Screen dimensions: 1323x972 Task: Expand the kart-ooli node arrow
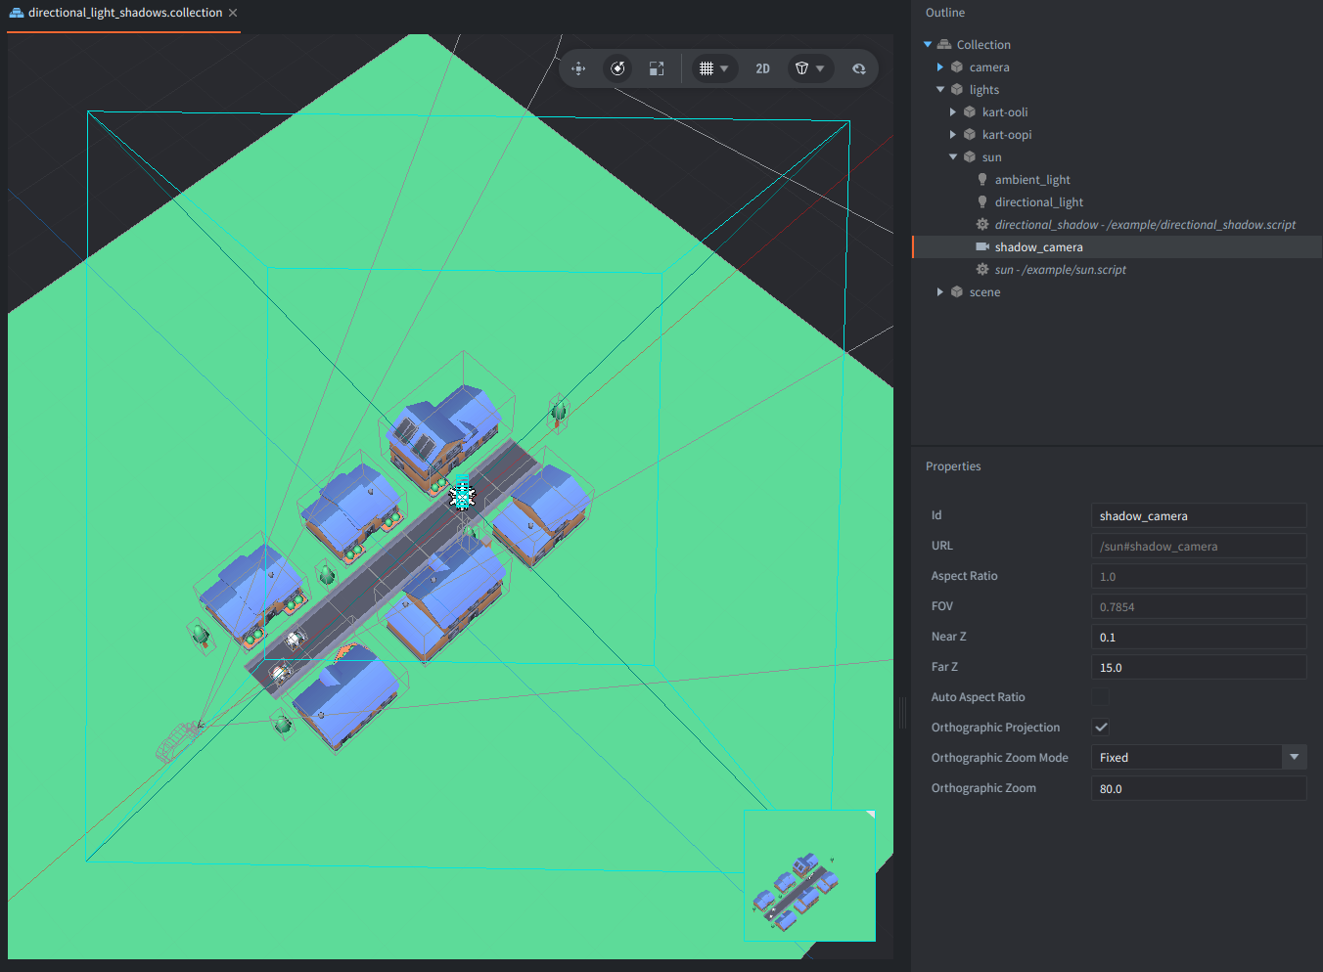click(953, 112)
